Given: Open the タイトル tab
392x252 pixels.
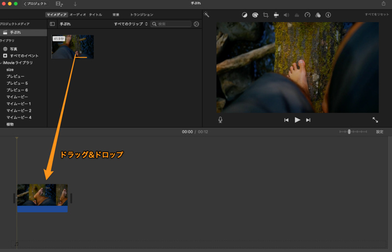Looking at the screenshot, I should click(x=96, y=15).
